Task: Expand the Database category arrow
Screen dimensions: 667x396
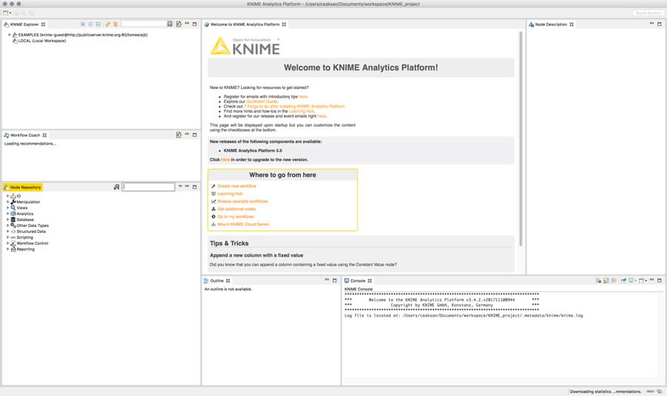Action: pyautogui.click(x=7, y=220)
